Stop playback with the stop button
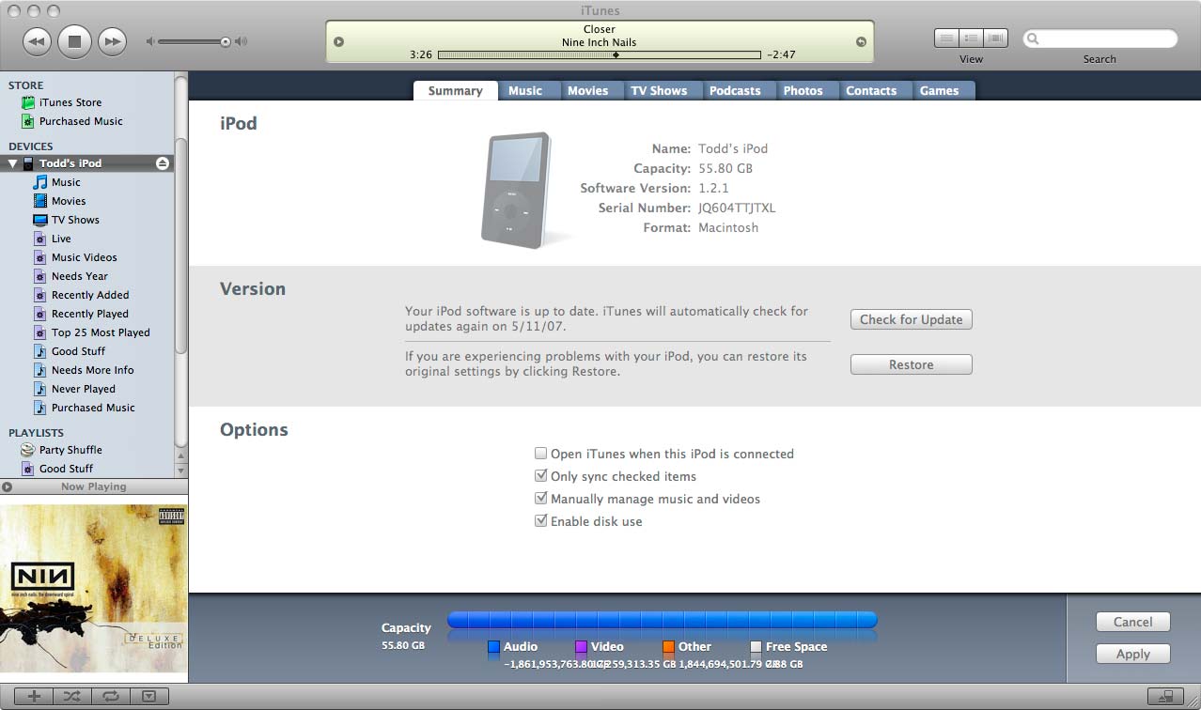Image resolution: width=1201 pixels, height=710 pixels. coord(74,41)
